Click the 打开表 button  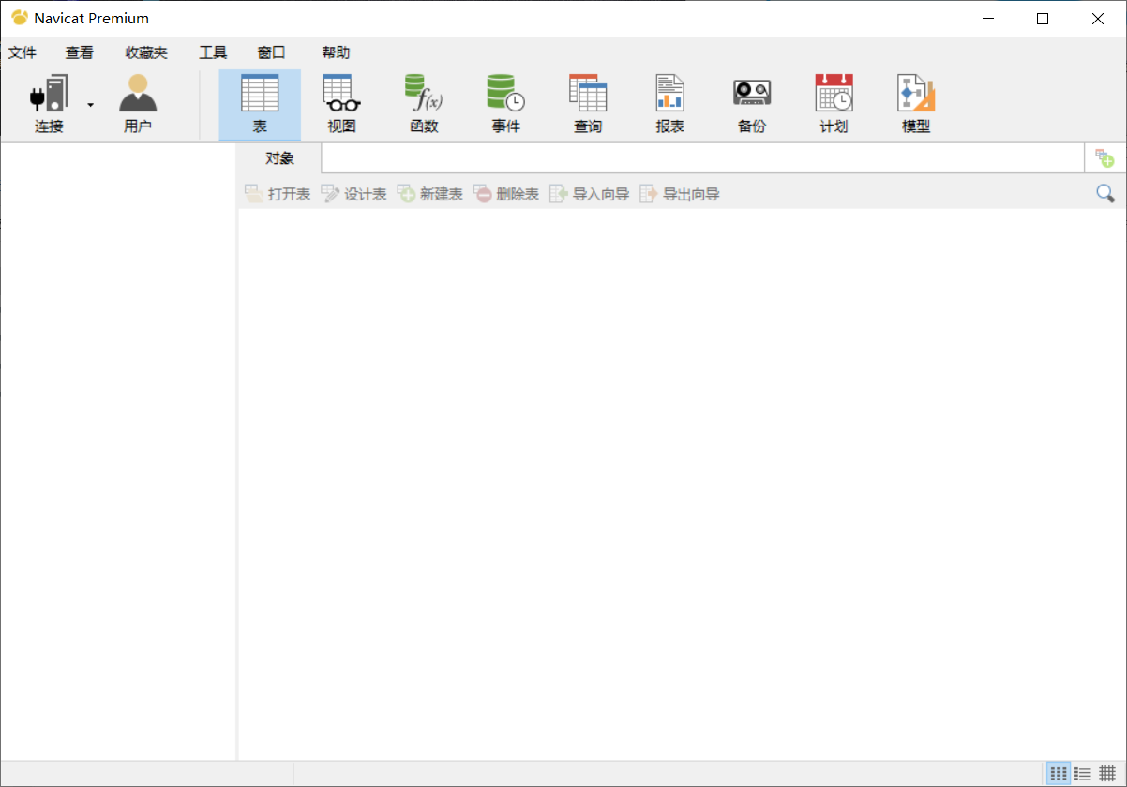[278, 194]
